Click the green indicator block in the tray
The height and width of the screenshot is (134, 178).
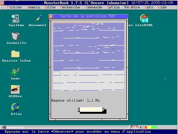click(x=154, y=127)
